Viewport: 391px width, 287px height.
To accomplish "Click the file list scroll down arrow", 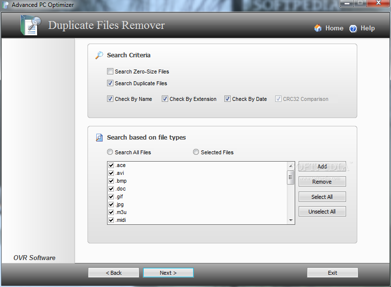I will coord(291,220).
